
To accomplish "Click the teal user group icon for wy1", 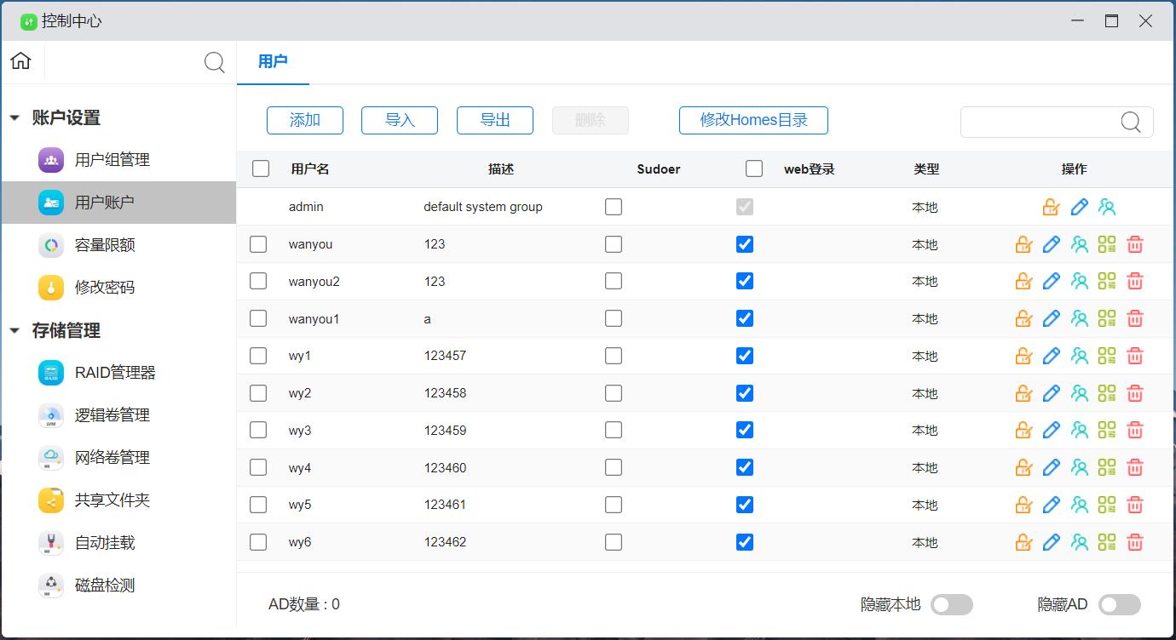I will click(1080, 356).
